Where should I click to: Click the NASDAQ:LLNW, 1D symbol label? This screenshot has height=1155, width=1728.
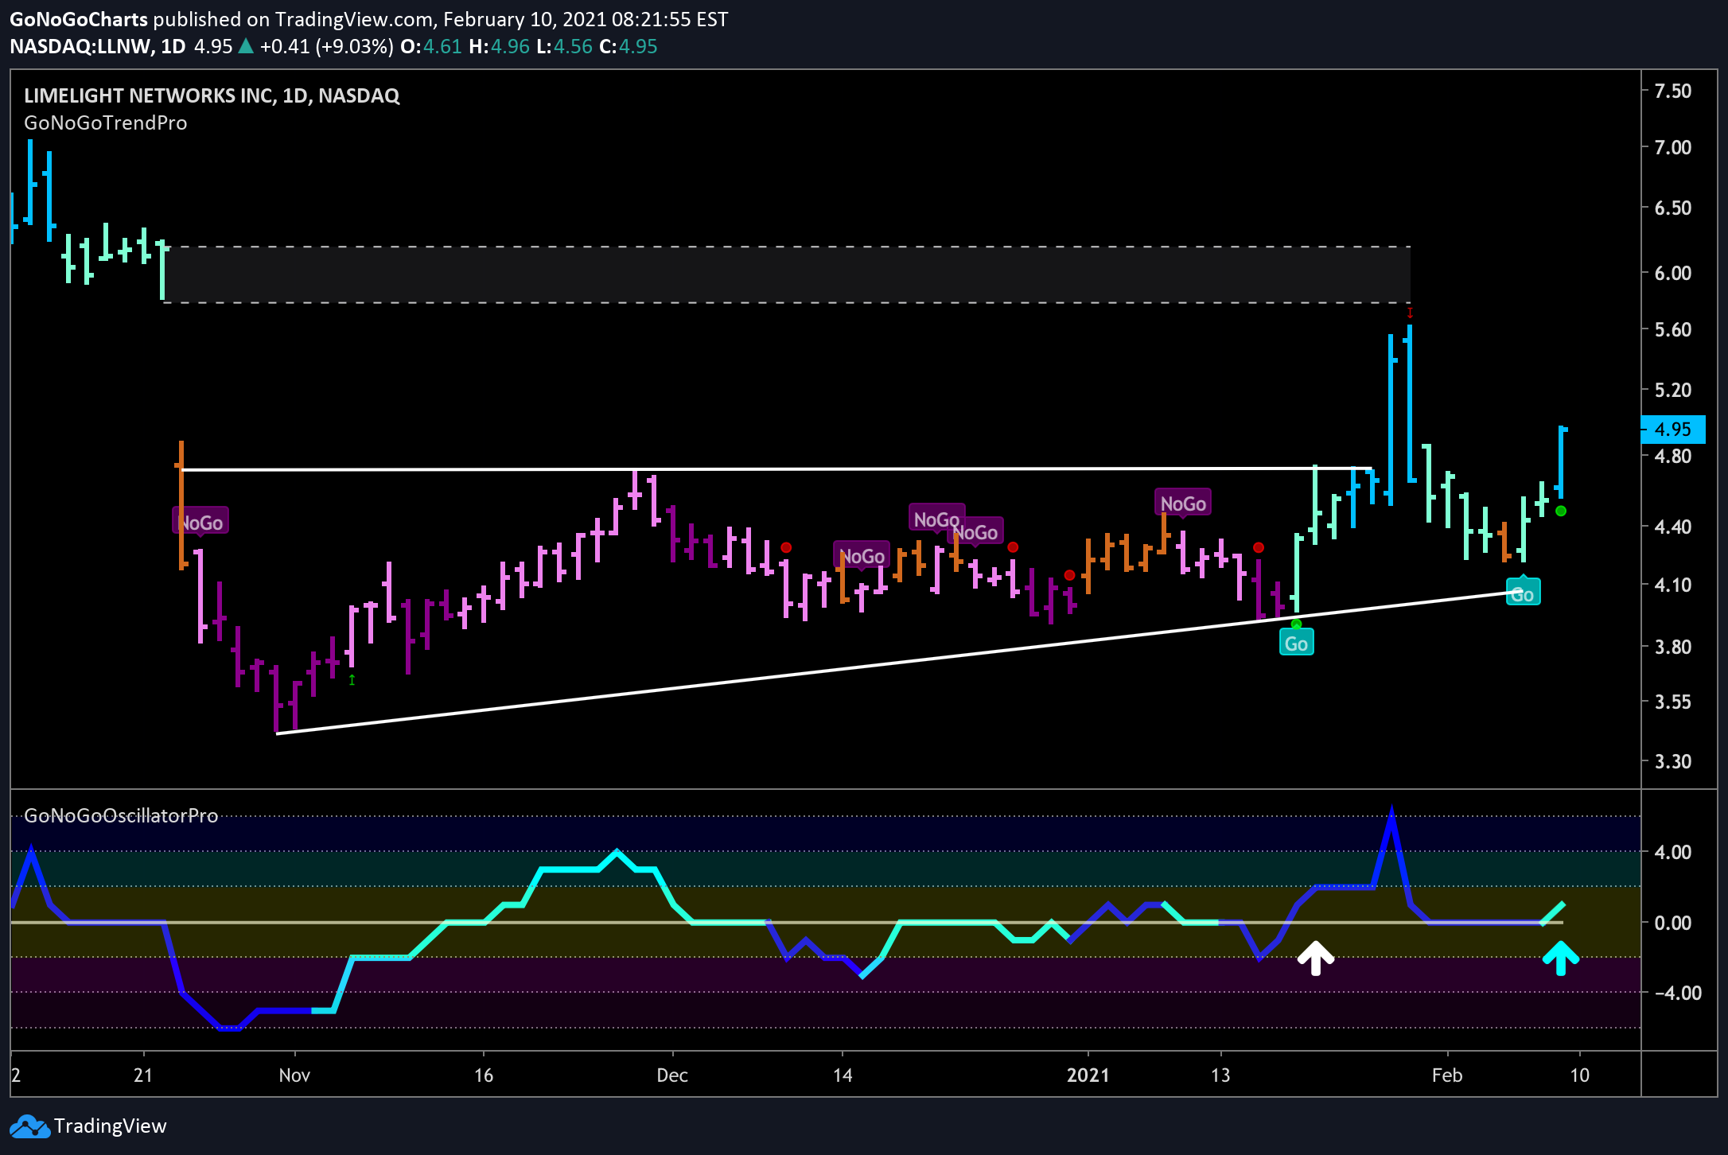tap(98, 47)
